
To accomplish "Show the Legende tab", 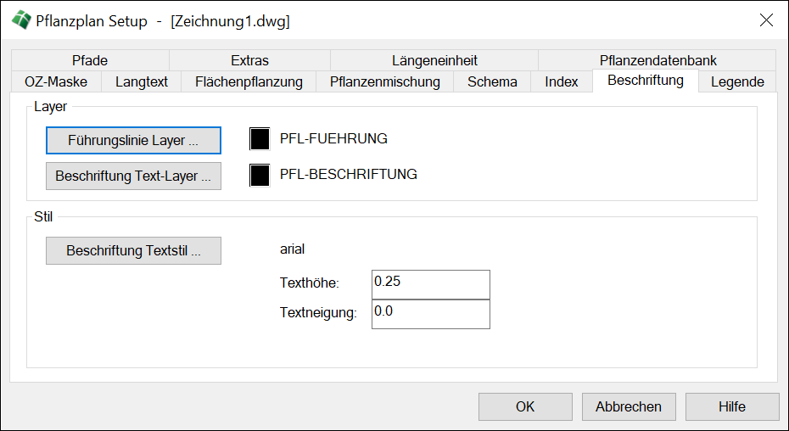I will click(737, 82).
